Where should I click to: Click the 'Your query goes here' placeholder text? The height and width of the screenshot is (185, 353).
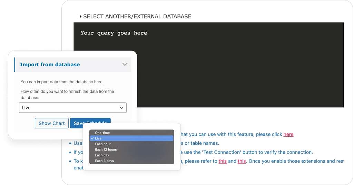pos(114,33)
